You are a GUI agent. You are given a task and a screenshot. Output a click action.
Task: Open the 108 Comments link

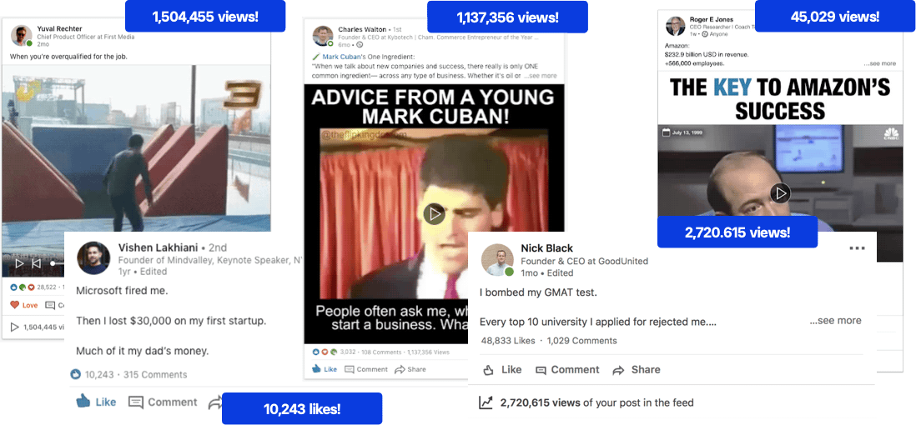click(x=381, y=352)
